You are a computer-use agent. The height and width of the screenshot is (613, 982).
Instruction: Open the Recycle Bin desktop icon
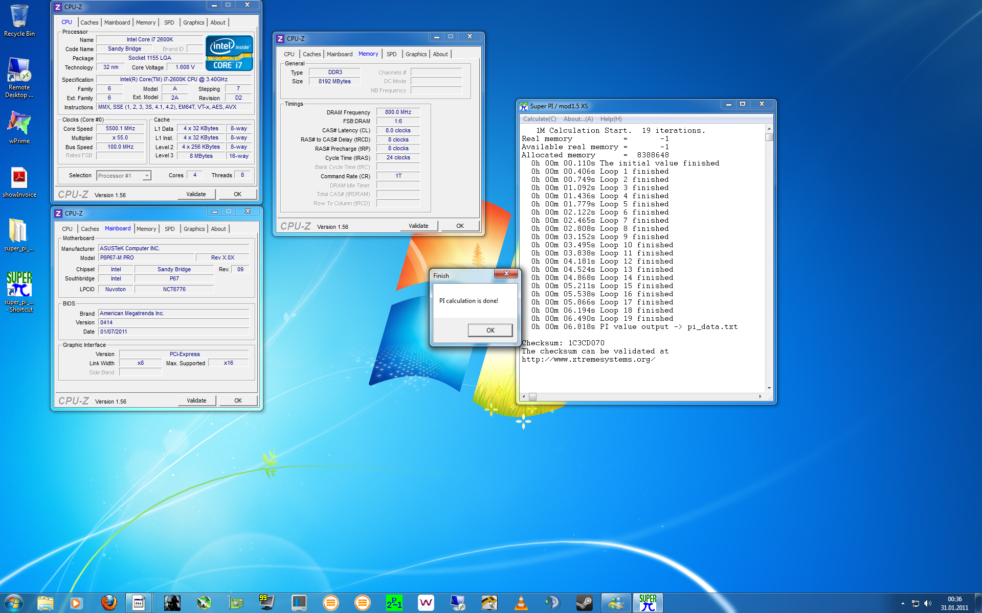[x=19, y=20]
